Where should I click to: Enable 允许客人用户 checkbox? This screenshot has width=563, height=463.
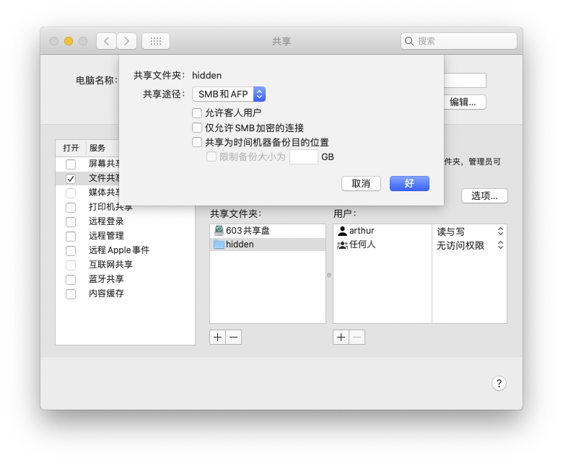click(197, 113)
